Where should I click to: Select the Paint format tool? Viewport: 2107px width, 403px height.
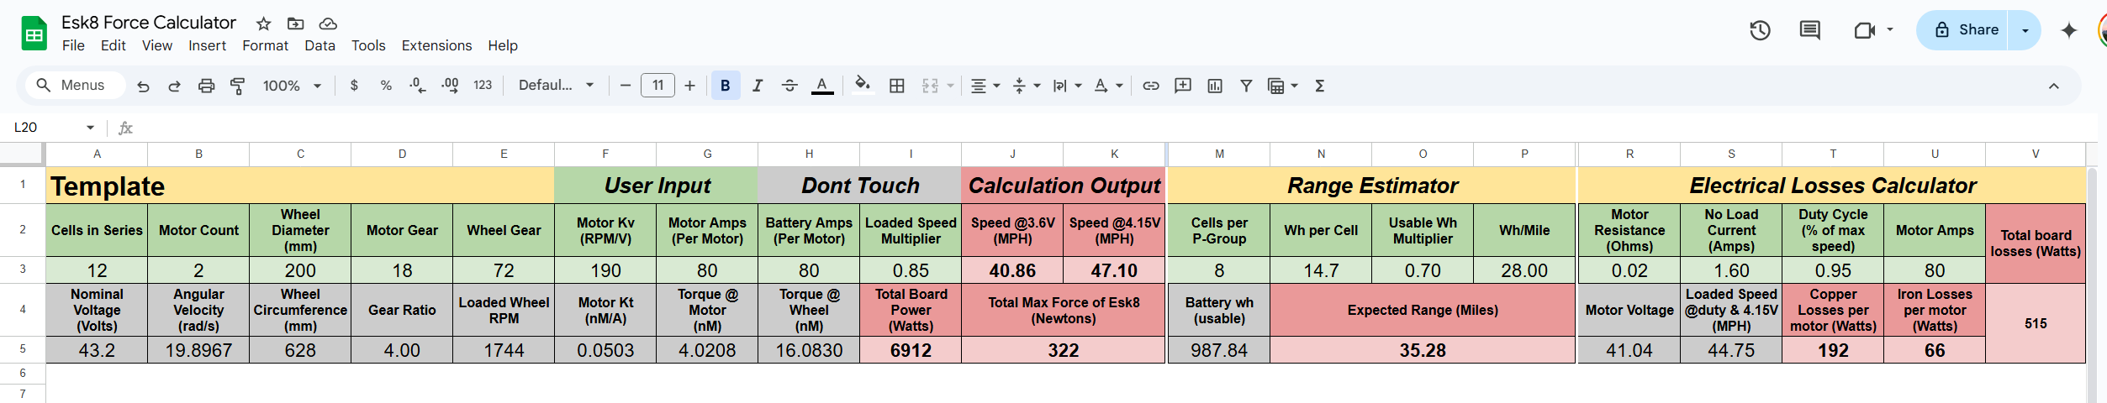(x=238, y=86)
